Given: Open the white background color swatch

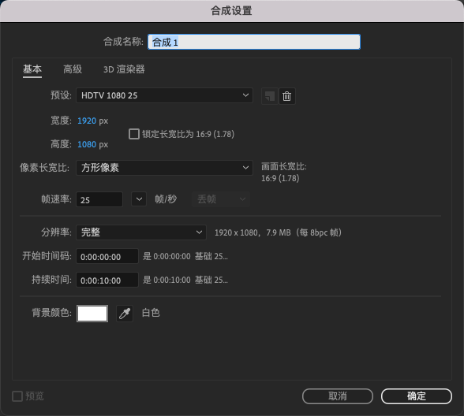Looking at the screenshot, I should coord(92,314).
